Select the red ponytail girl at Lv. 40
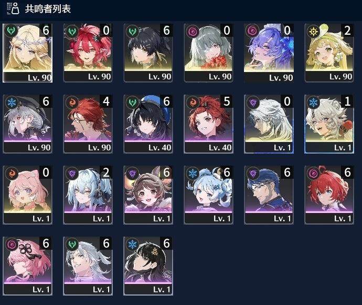 pyautogui.click(x=208, y=124)
